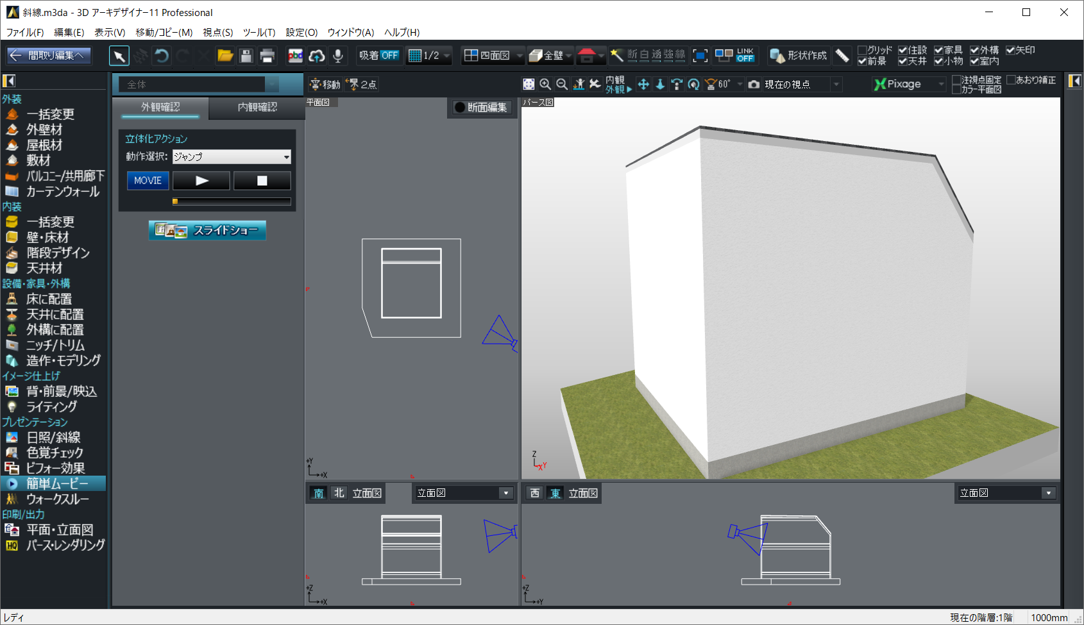Toggle the あおり補正 checkbox
This screenshot has height=625, width=1084.
pos(1012,80)
